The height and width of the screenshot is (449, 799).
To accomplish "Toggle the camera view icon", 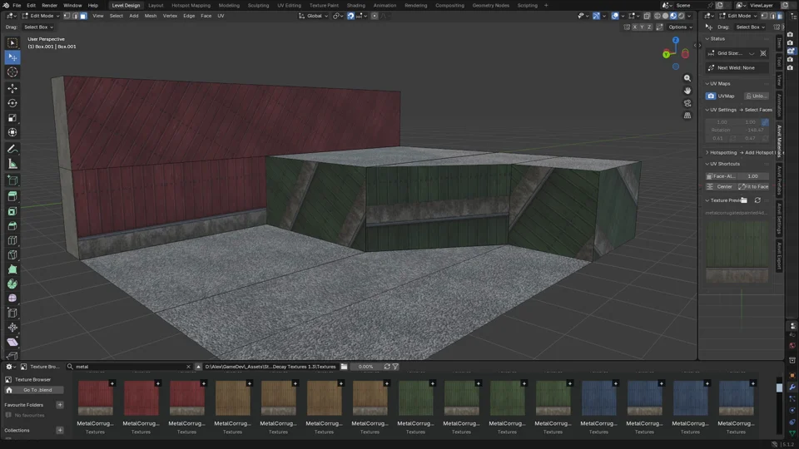I will coord(687,103).
